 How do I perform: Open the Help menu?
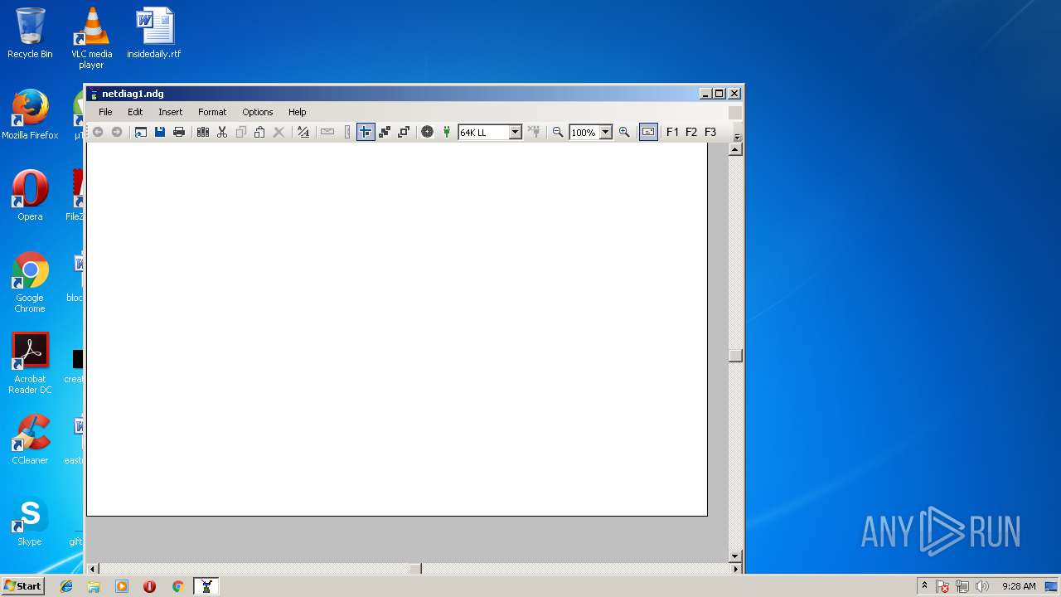click(297, 112)
